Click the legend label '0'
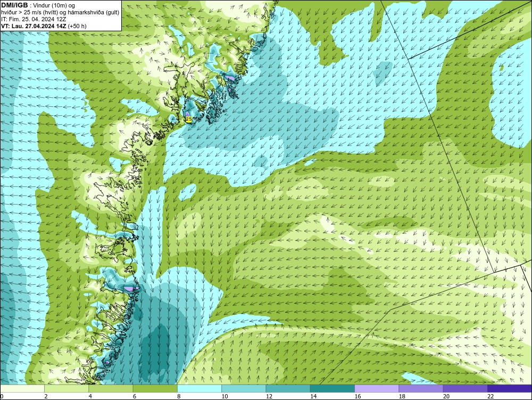The image size is (532, 400). 2,397
